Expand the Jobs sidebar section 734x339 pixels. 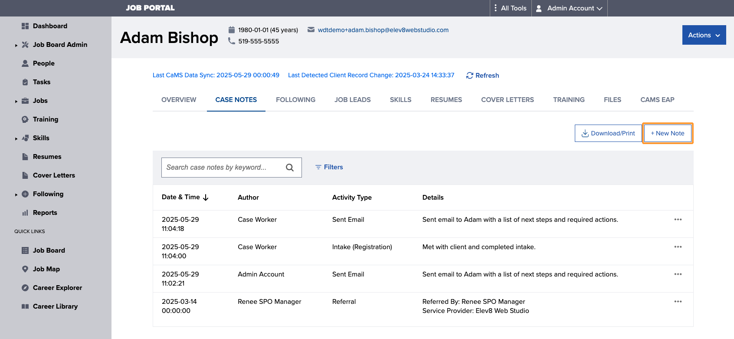(x=16, y=101)
